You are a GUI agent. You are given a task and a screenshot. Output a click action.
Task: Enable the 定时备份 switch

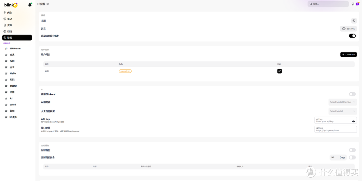(352, 150)
